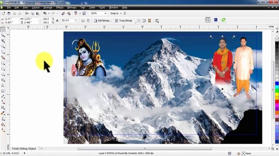
Task: Open the Arrange menu
Action: coord(48,8)
